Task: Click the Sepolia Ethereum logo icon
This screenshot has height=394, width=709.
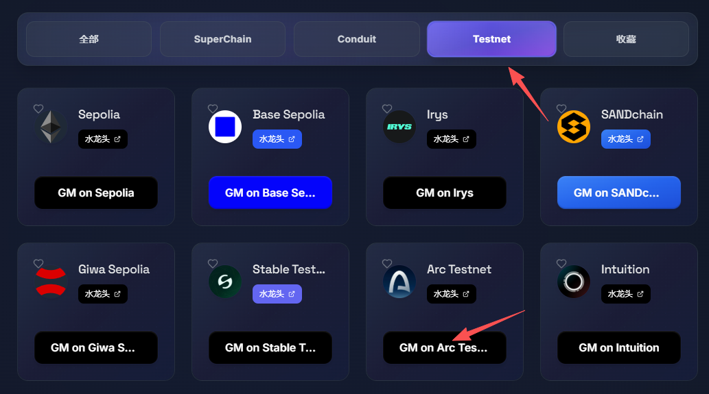Action: click(x=50, y=127)
